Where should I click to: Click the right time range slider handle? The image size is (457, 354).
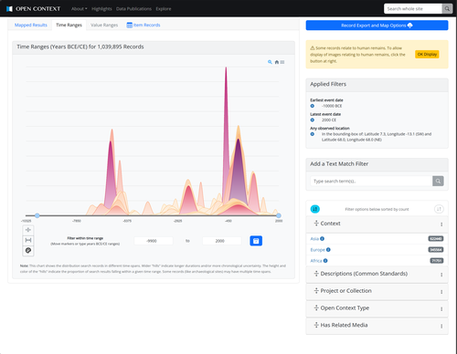click(x=279, y=215)
